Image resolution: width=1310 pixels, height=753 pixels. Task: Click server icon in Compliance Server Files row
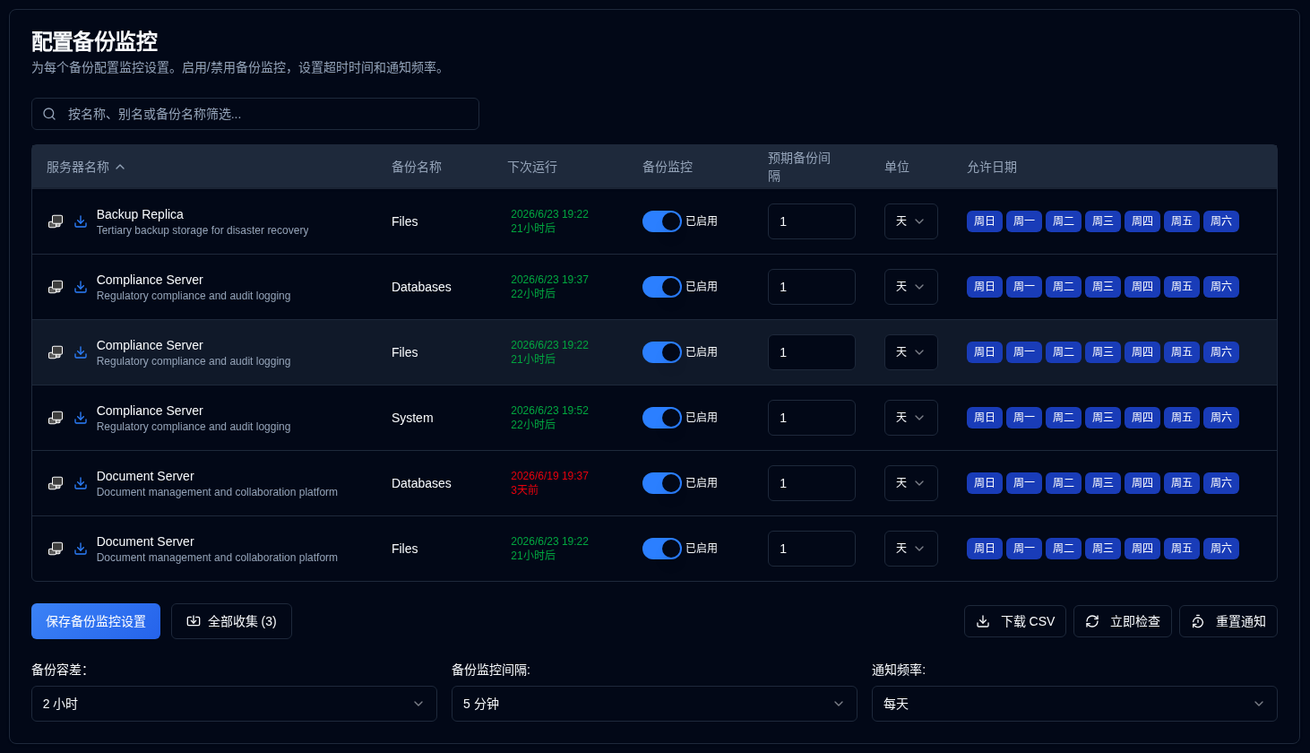tap(56, 352)
